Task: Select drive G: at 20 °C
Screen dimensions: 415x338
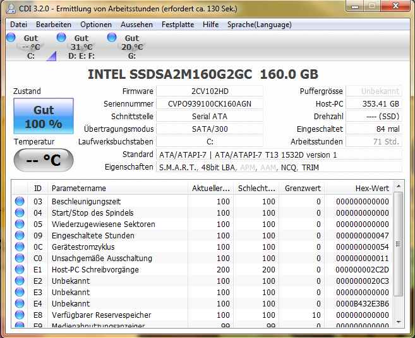Action: pos(132,47)
